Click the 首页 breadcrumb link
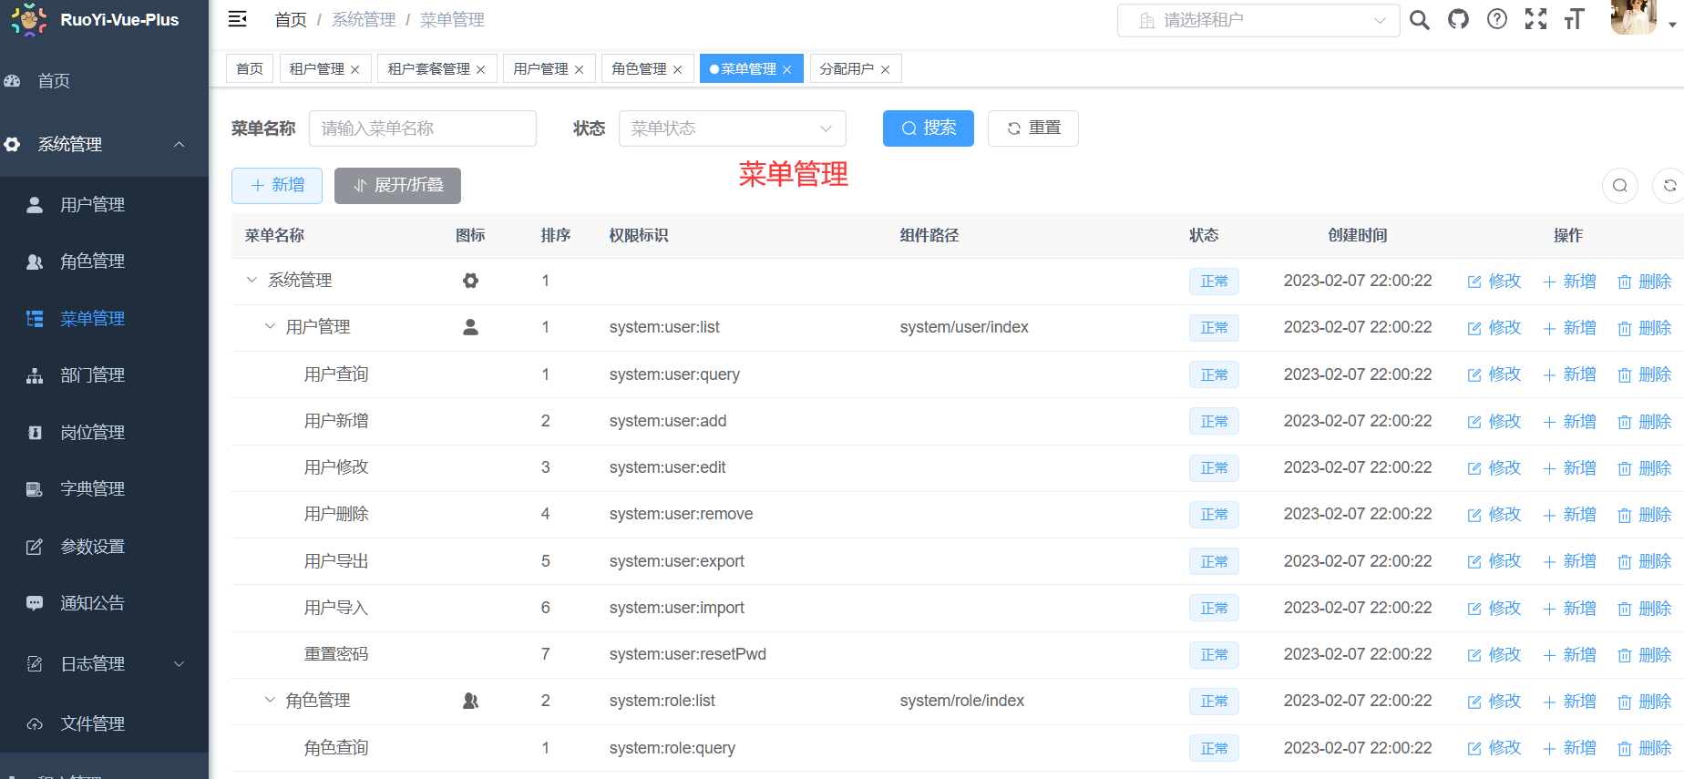This screenshot has height=779, width=1684. (291, 20)
